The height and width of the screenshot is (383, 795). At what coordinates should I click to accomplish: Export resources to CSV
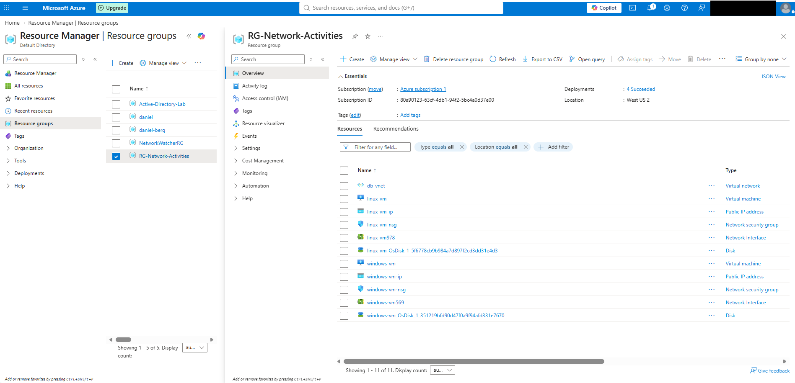pyautogui.click(x=542, y=59)
